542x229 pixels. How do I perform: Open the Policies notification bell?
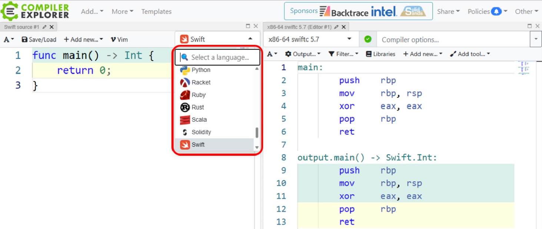tap(496, 11)
